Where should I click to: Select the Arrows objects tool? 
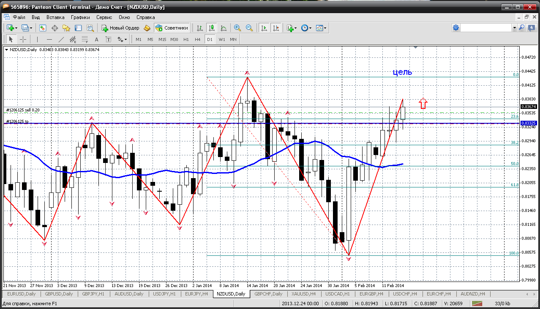pyautogui.click(x=120, y=39)
